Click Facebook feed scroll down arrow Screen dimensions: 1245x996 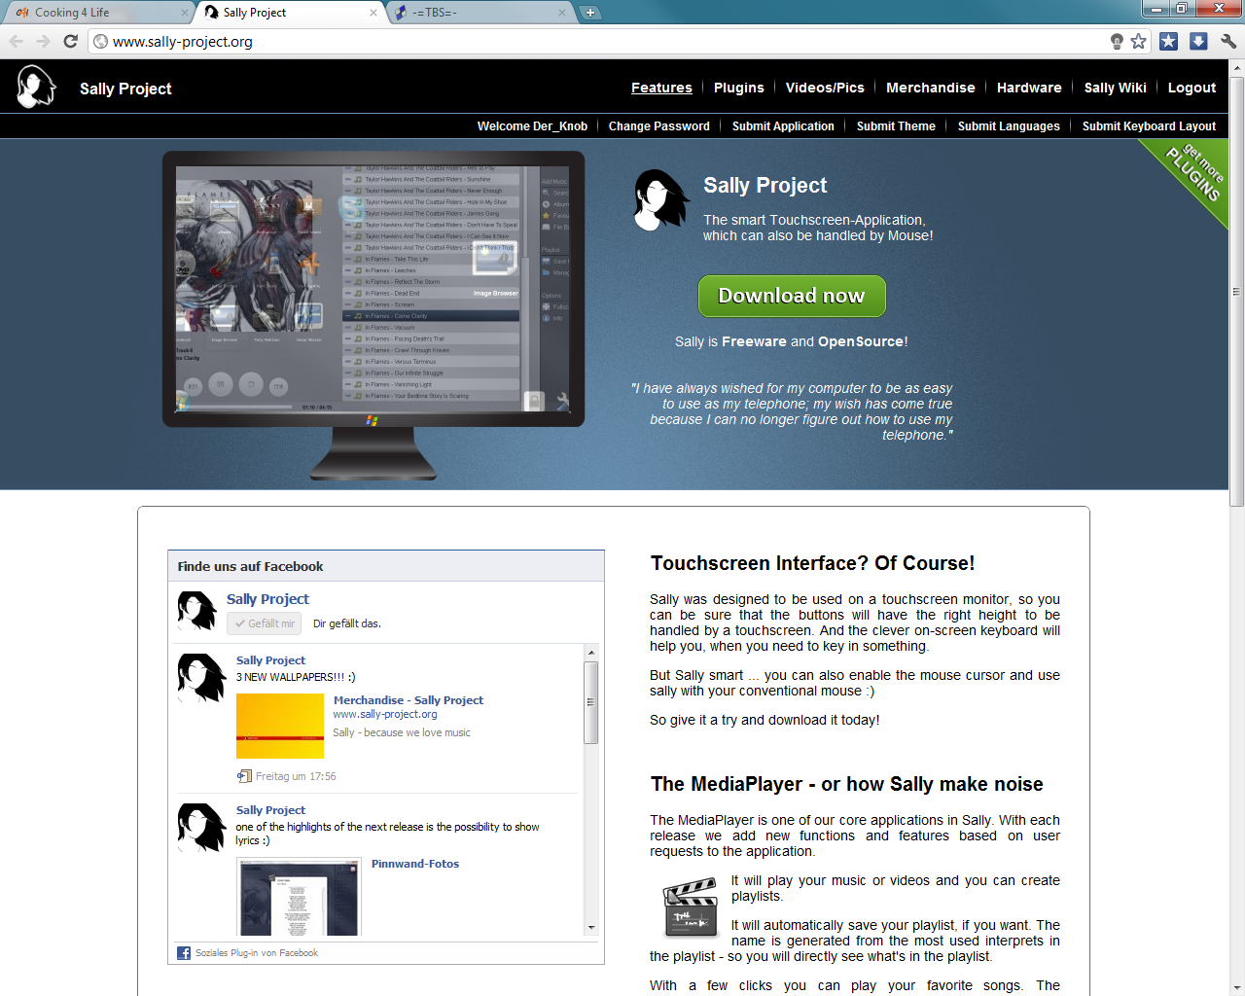click(x=590, y=928)
